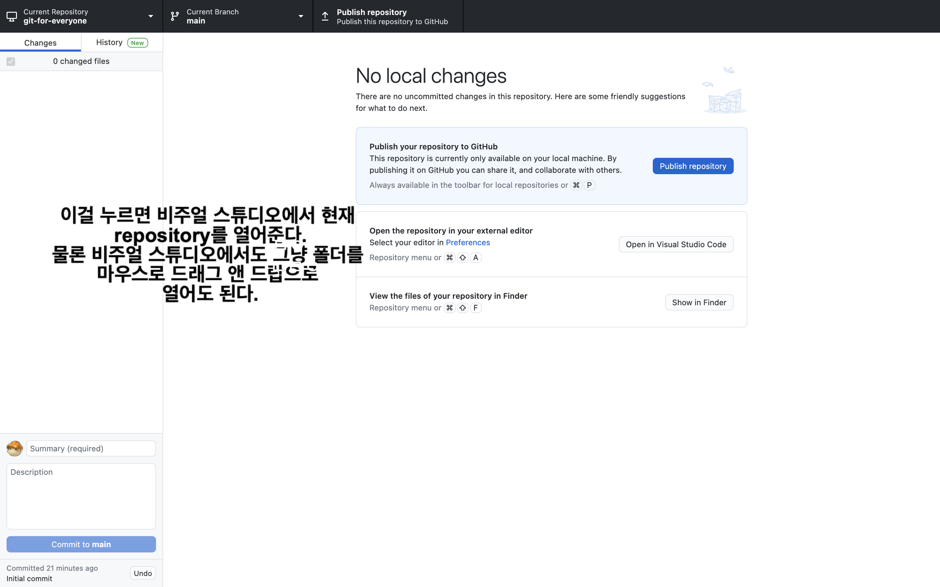Click 'Open the repository in your external editor' text

451,231
